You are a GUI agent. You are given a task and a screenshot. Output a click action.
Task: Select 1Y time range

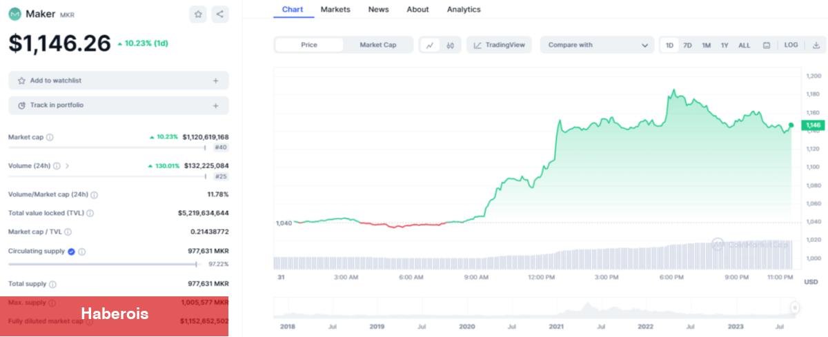coord(724,45)
